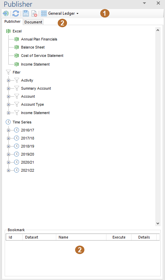Viewport: 165px width, 280px height.
Task: Click the globe connect icon in toolbar
Action: tap(6, 13)
